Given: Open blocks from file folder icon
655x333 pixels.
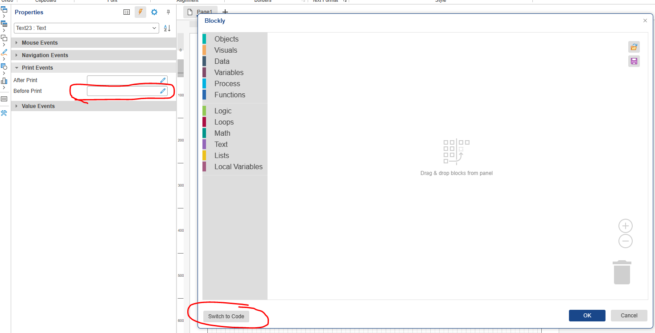Looking at the screenshot, I should (634, 47).
